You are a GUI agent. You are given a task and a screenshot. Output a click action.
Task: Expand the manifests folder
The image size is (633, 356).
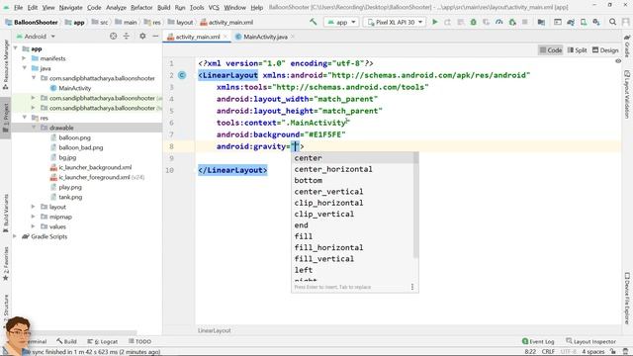pyautogui.click(x=24, y=58)
